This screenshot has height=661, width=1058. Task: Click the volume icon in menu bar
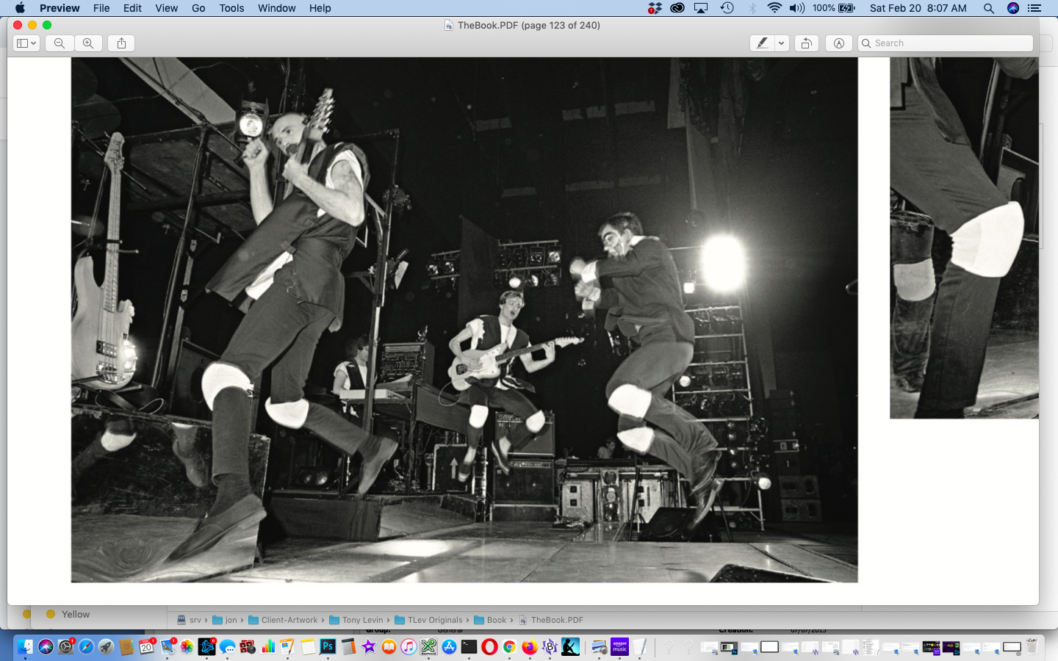click(797, 8)
